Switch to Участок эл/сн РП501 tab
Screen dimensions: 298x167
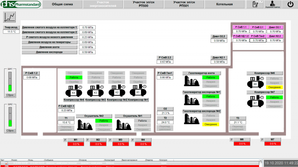[184, 4]
